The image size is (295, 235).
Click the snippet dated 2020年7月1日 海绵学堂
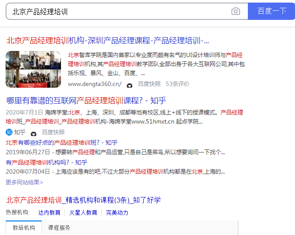tap(125, 117)
